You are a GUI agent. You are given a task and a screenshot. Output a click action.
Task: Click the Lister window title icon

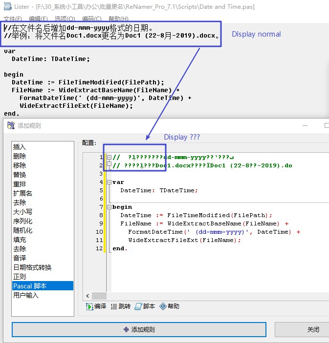click(5, 7)
